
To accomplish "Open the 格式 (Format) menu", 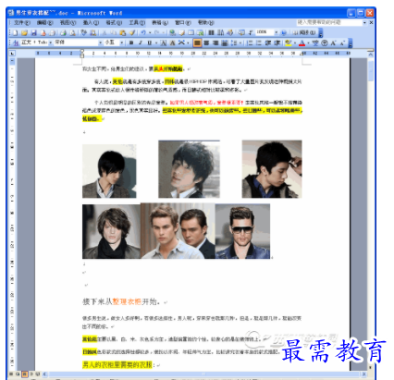I will point(114,22).
